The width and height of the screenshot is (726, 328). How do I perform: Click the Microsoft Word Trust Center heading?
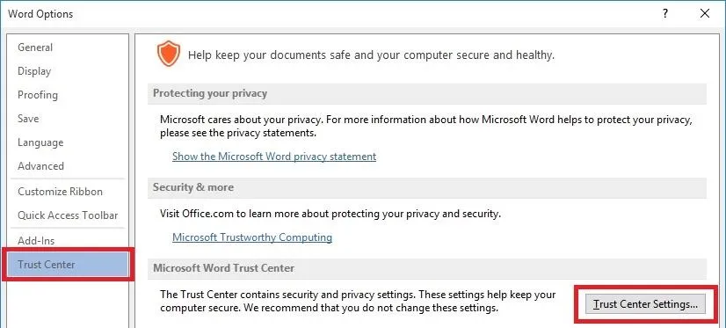point(427,268)
